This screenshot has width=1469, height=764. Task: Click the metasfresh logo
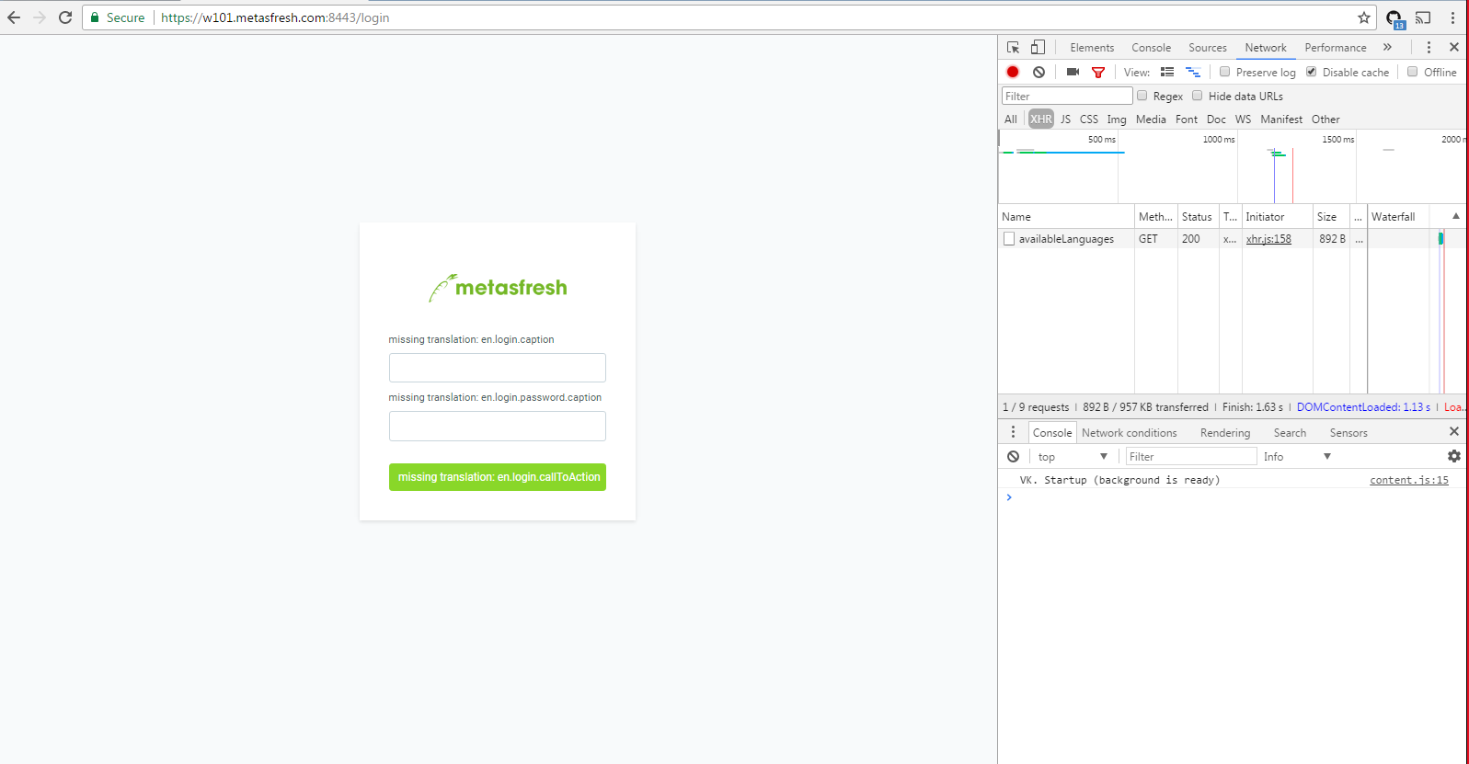pyautogui.click(x=498, y=288)
